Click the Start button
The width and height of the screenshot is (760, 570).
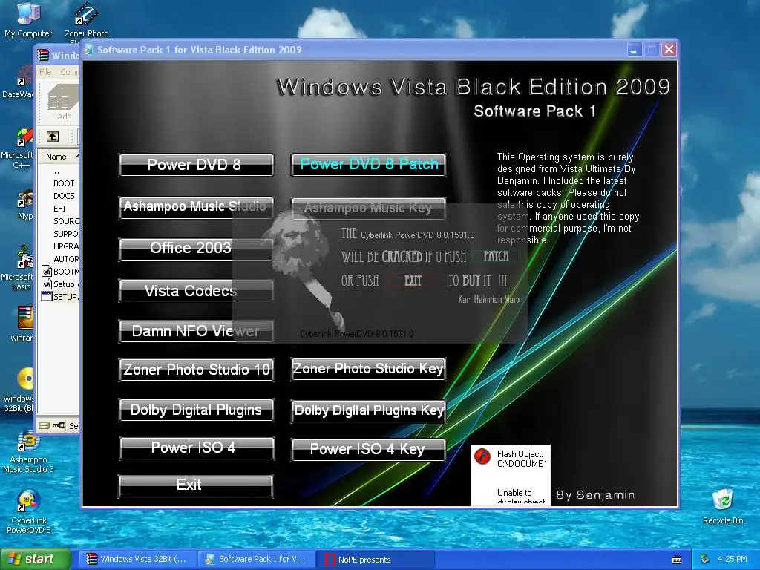(x=35, y=559)
